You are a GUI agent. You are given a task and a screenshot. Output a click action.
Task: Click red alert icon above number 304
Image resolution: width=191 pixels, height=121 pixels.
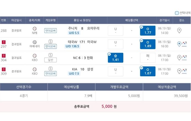click(x=4, y=56)
